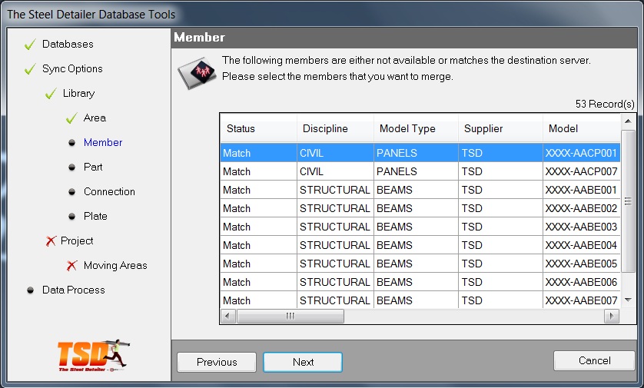Select the row with model XXXX-AABE006

pos(420,282)
